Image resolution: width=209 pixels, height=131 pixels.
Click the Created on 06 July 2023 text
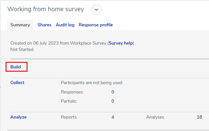tap(34, 43)
